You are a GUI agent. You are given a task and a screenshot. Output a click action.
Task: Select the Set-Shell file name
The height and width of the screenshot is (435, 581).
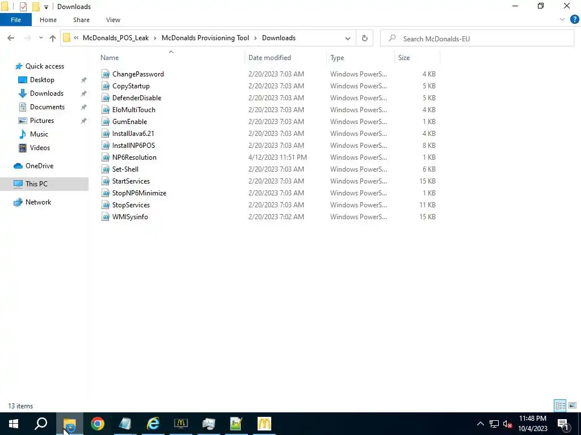click(125, 169)
